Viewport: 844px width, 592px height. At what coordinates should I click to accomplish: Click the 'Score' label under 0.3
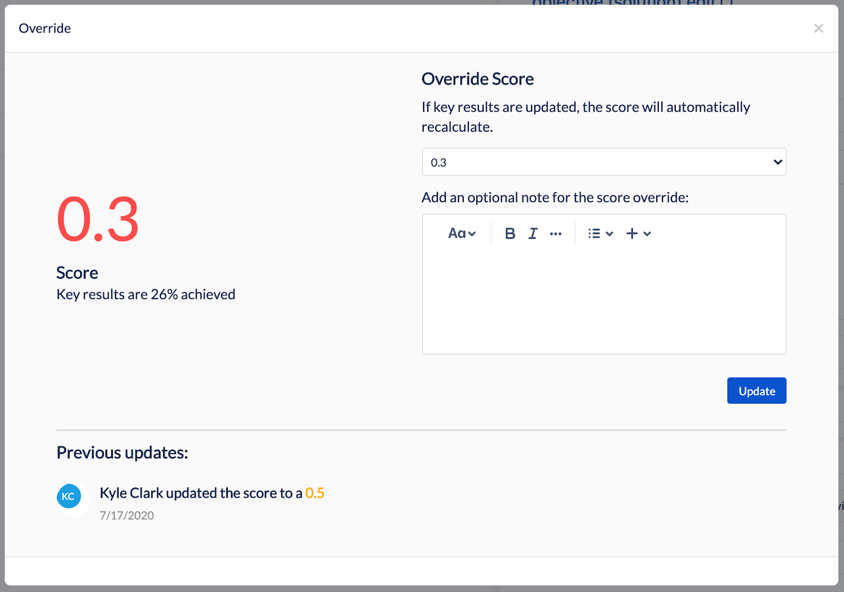[77, 273]
